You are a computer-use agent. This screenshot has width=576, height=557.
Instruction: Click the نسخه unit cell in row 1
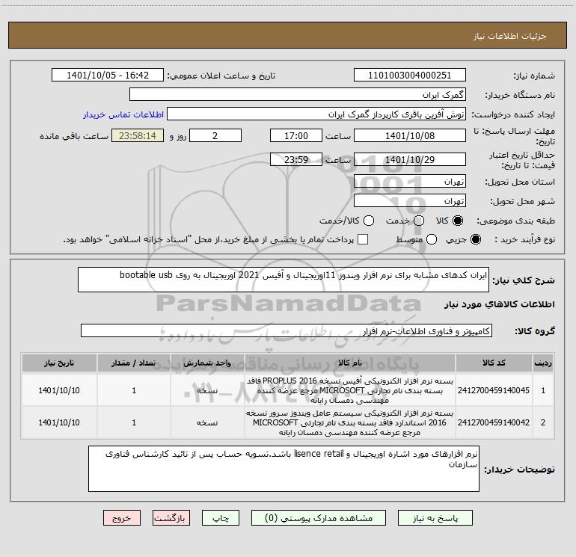[x=207, y=390]
